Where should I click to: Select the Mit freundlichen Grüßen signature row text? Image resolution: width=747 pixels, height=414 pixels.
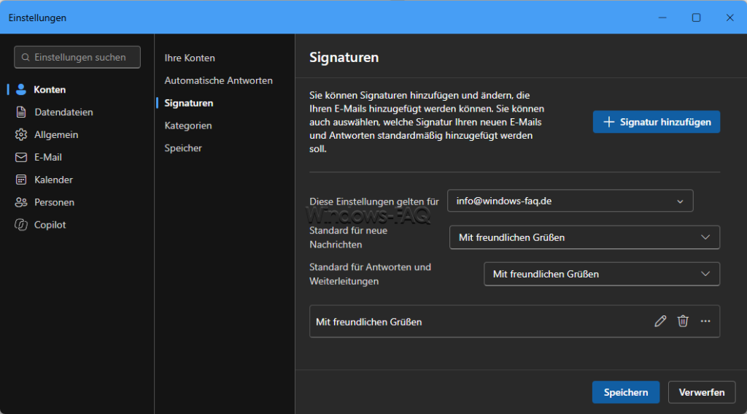point(368,322)
